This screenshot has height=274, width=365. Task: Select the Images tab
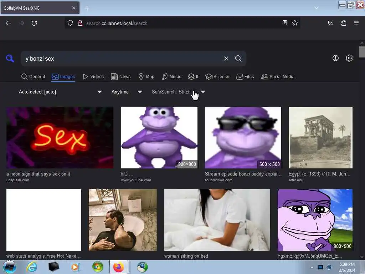(x=63, y=77)
